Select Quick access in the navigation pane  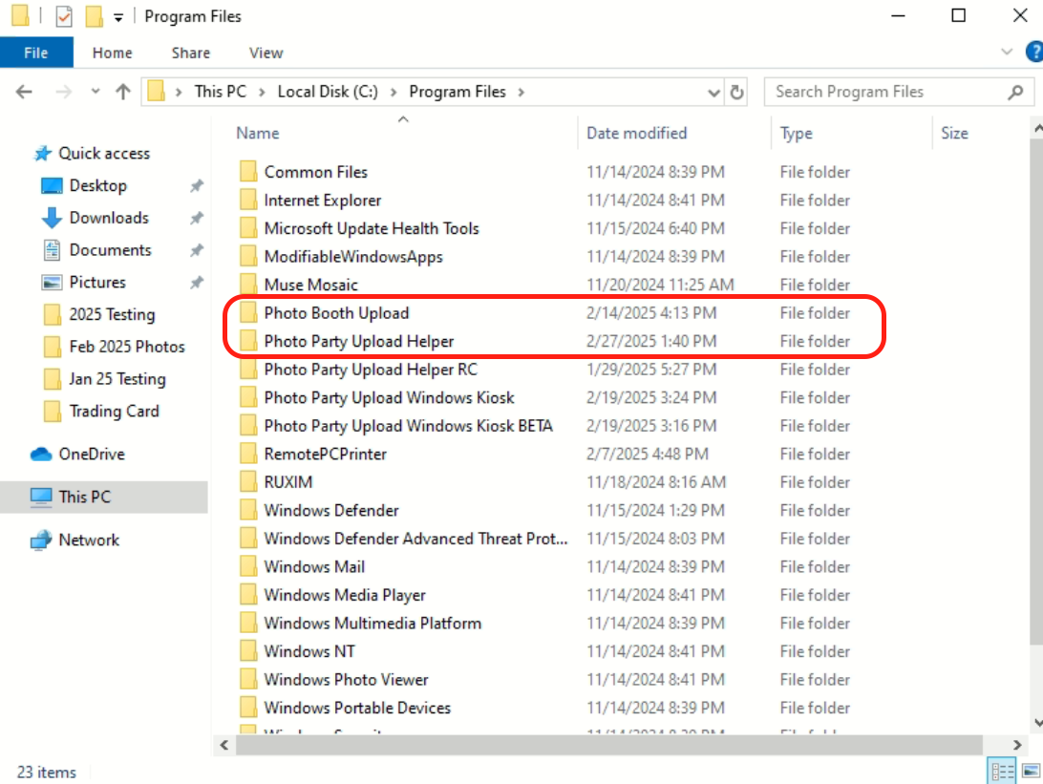click(104, 154)
